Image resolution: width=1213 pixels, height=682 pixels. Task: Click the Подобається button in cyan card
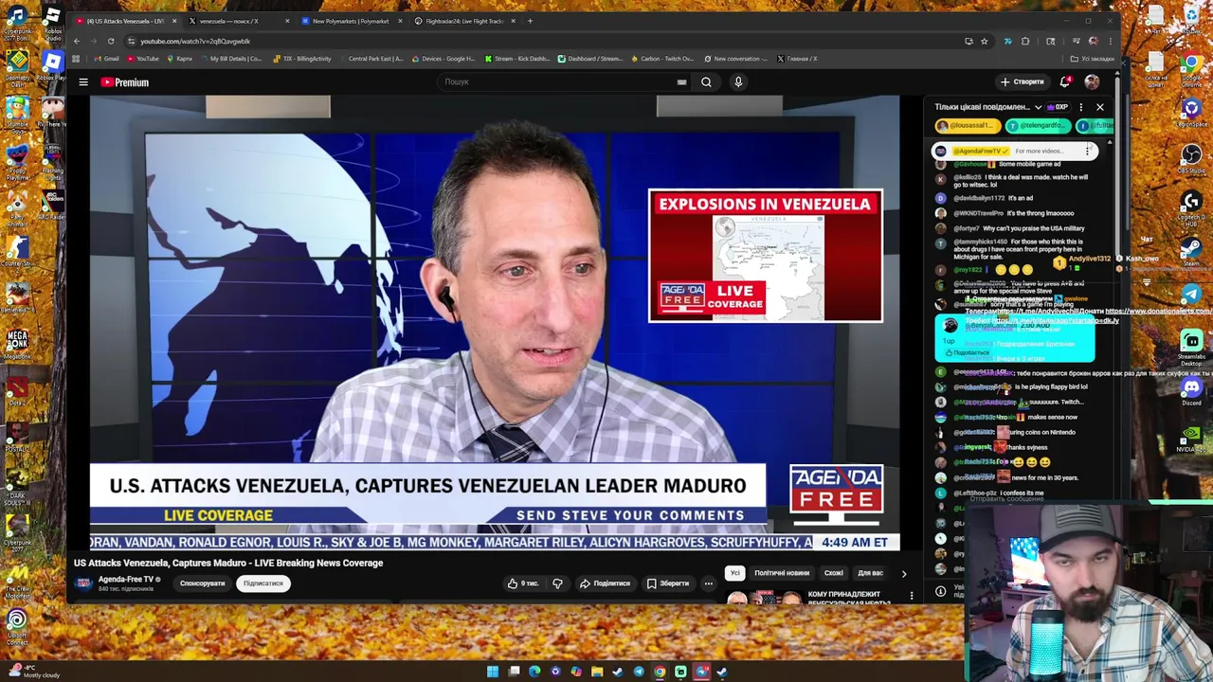coord(968,352)
